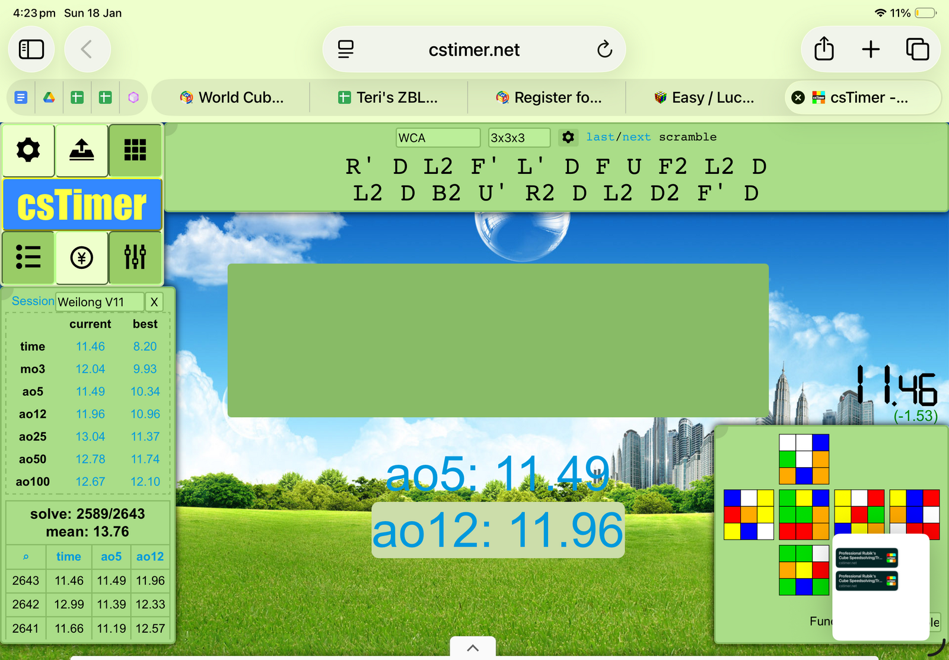The height and width of the screenshot is (660, 949).
Task: Open the Weilong V11 session dropdown
Action: tap(100, 302)
